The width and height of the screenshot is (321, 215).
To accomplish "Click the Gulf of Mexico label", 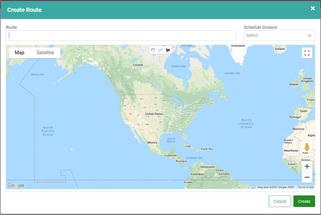I will (x=171, y=140).
